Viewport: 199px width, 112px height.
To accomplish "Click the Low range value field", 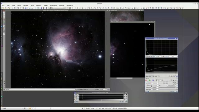I will tap(155, 88).
